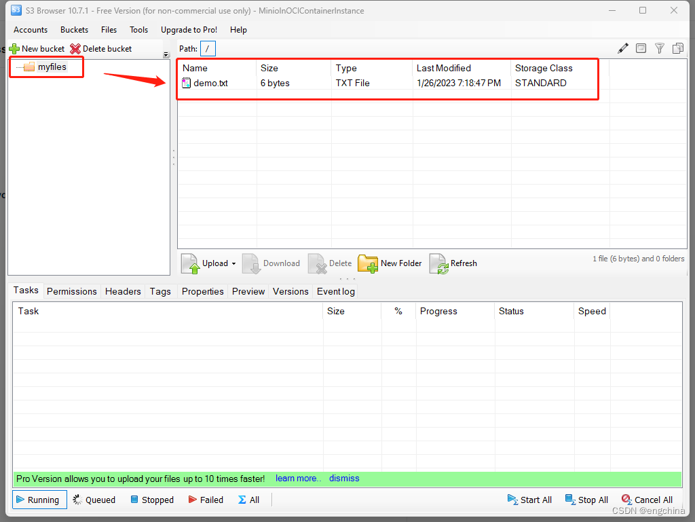Switch to the Tags tab
The width and height of the screenshot is (695, 522).
pos(160,291)
